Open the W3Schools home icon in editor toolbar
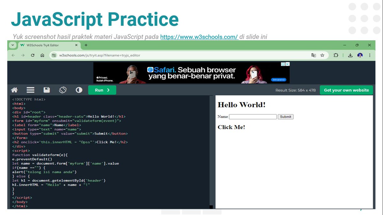This screenshot has width=383, height=215. click(14, 90)
